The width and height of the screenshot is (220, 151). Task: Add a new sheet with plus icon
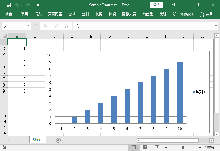pos(58,140)
